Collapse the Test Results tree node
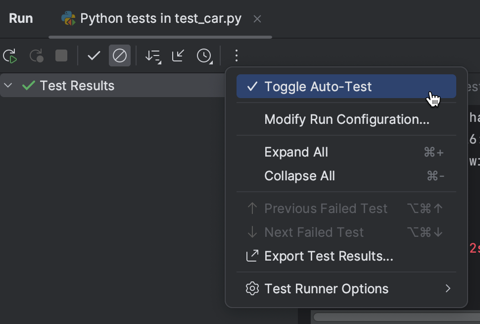 [x=7, y=85]
